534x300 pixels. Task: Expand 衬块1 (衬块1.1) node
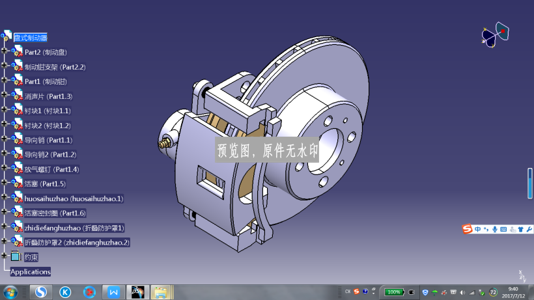(x=4, y=109)
